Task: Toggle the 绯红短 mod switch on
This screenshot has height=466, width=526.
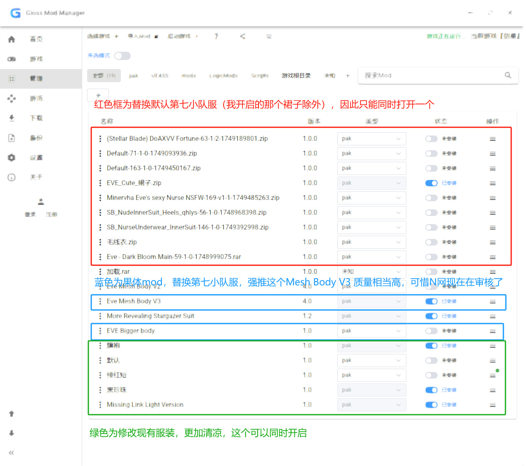Action: point(431,375)
